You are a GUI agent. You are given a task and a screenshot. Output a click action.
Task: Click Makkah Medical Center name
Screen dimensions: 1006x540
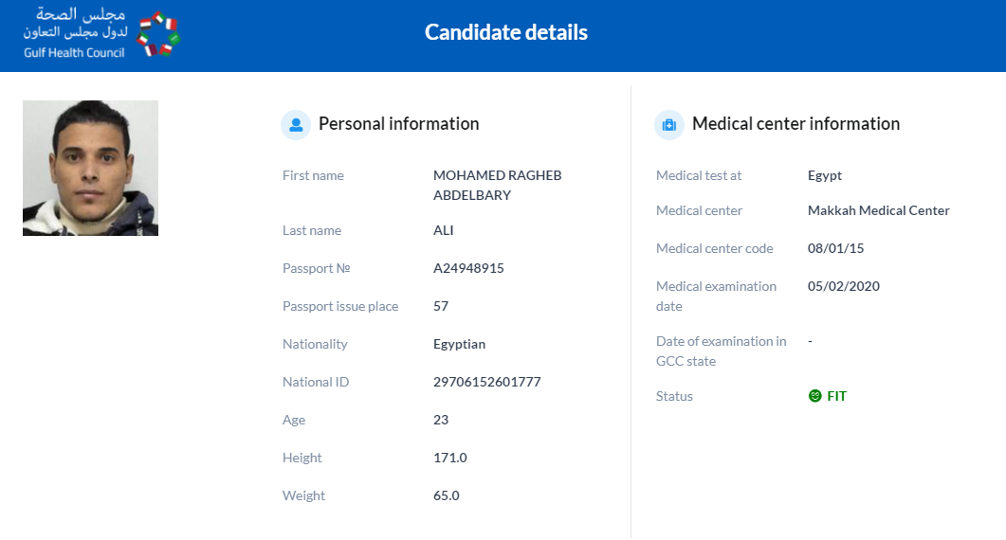coord(878,210)
